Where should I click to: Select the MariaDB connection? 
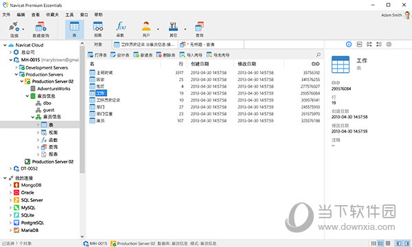tap(30, 231)
